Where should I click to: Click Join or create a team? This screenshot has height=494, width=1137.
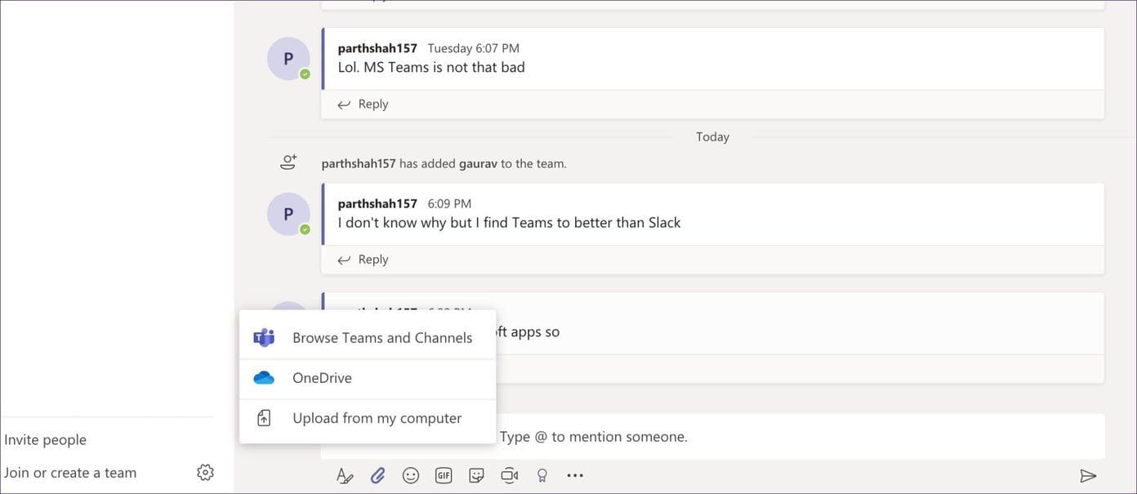click(x=70, y=473)
